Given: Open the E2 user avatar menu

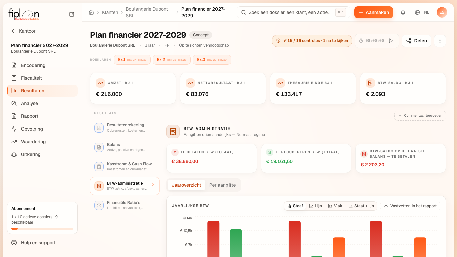Looking at the screenshot, I should pyautogui.click(x=442, y=12).
